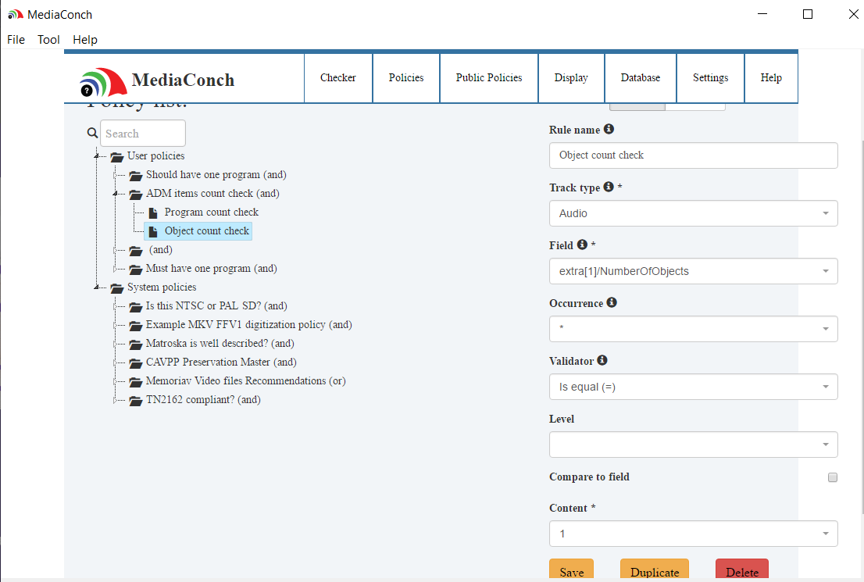
Task: Switch to the Public Policies tab
Action: (489, 77)
